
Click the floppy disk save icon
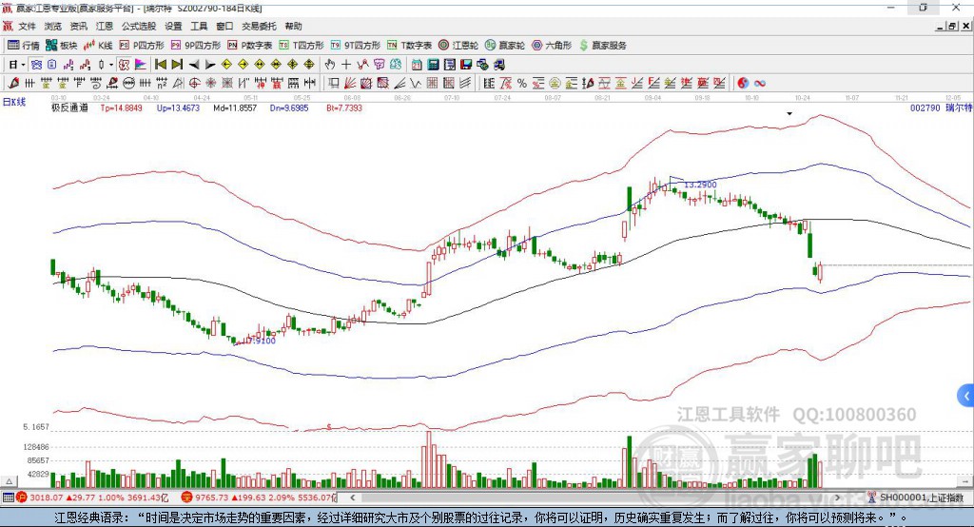(x=466, y=65)
